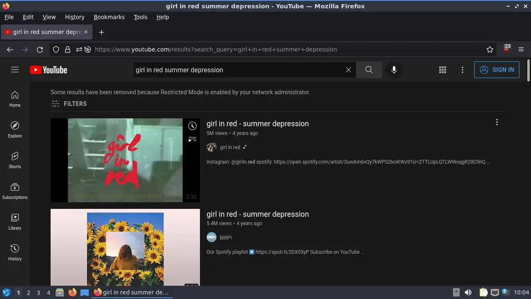This screenshot has width=531, height=299.
Task: Launch Firefox from the taskbar launcher
Action: tap(73, 292)
